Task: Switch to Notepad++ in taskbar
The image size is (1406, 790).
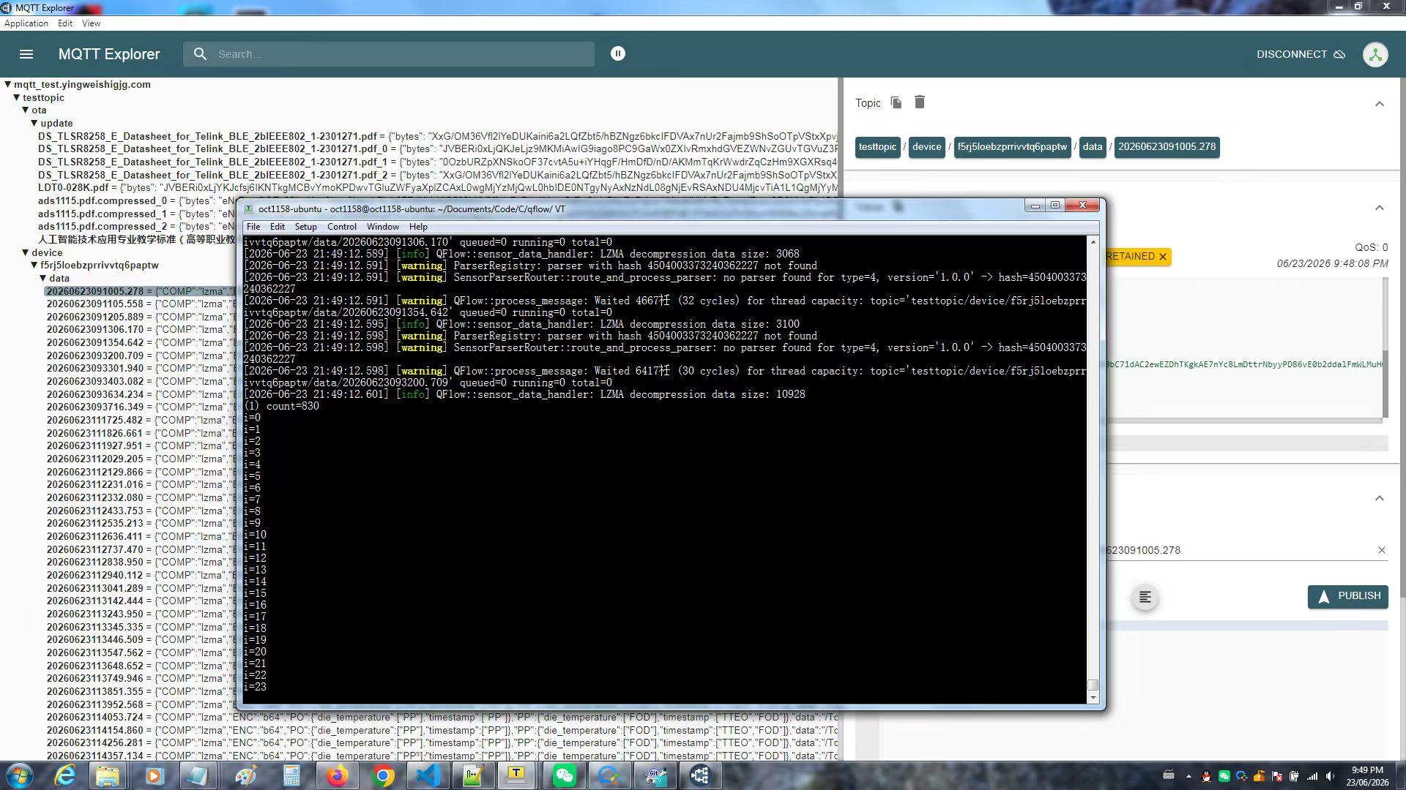Action: pyautogui.click(x=473, y=775)
